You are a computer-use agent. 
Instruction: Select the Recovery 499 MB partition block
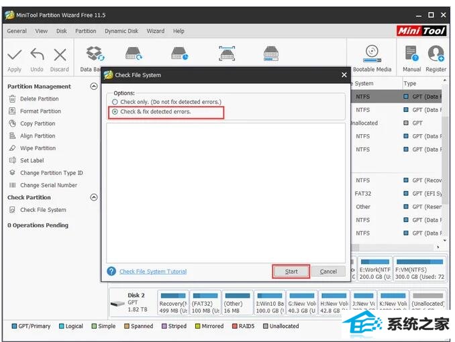173,303
